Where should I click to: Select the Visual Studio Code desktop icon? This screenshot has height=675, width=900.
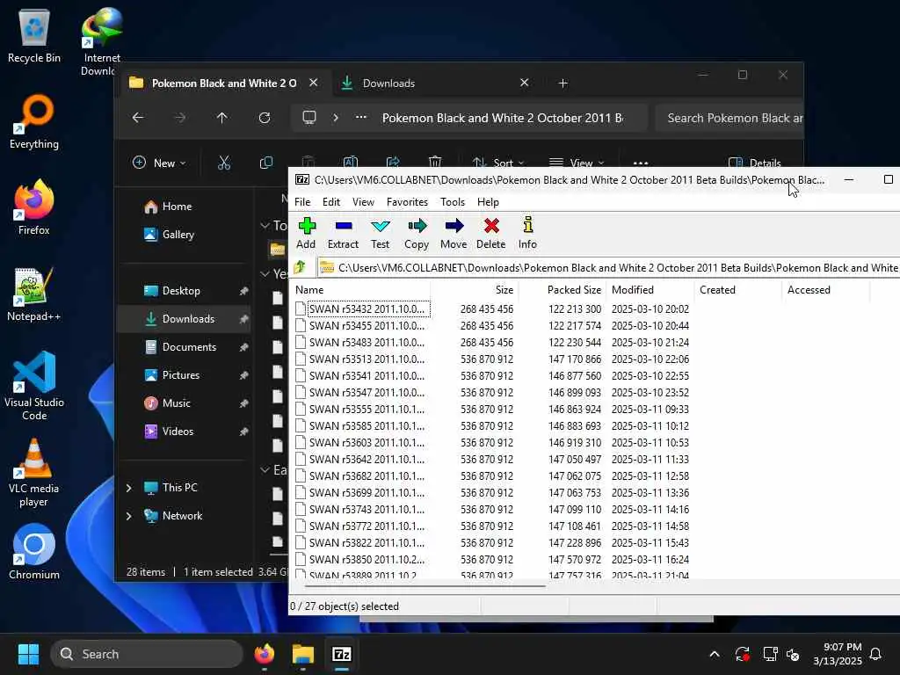tap(34, 386)
